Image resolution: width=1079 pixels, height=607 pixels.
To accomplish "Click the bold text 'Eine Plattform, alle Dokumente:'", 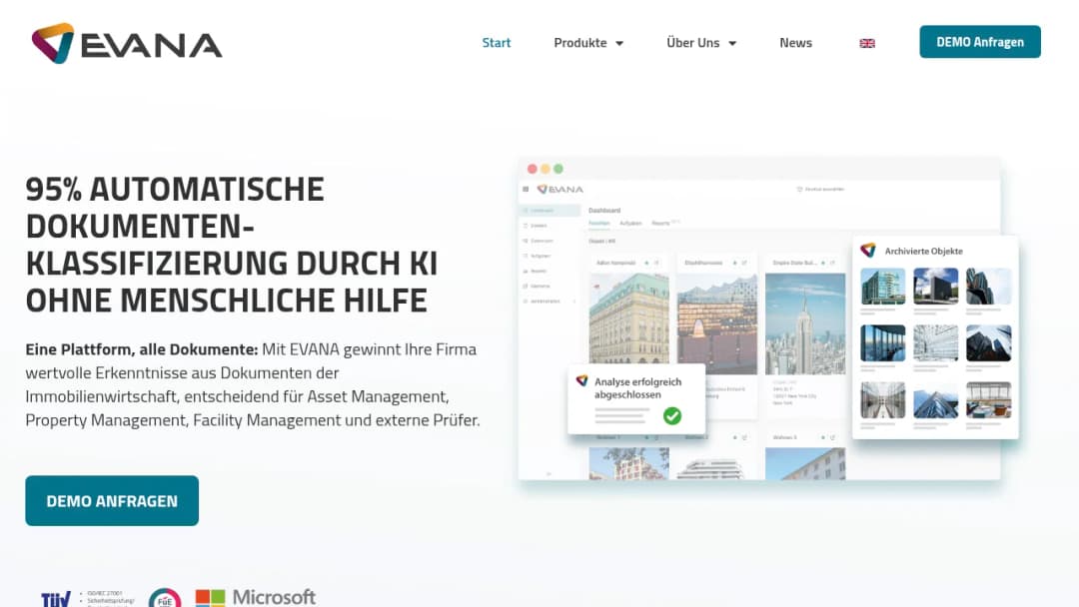I will click(x=142, y=349).
